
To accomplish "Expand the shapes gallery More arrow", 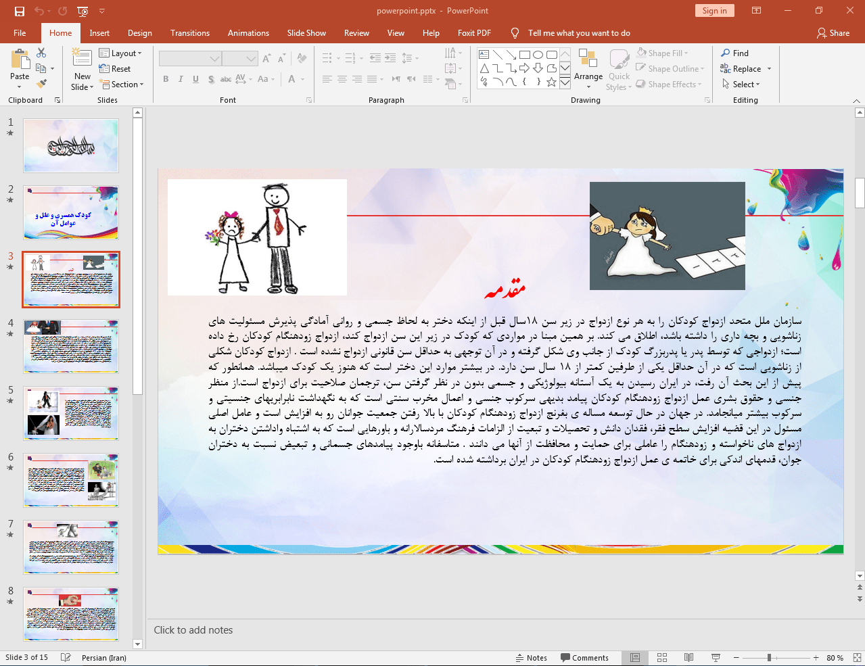I will tap(565, 82).
